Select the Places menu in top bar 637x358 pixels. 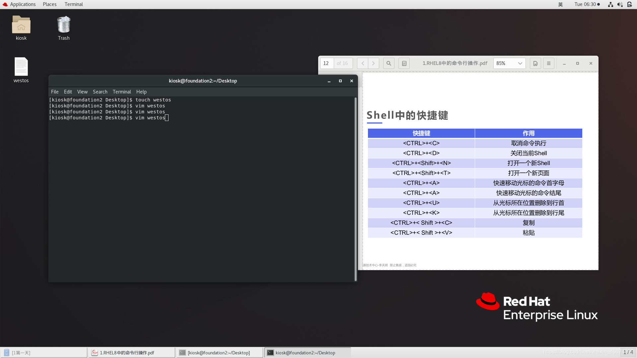click(x=49, y=4)
